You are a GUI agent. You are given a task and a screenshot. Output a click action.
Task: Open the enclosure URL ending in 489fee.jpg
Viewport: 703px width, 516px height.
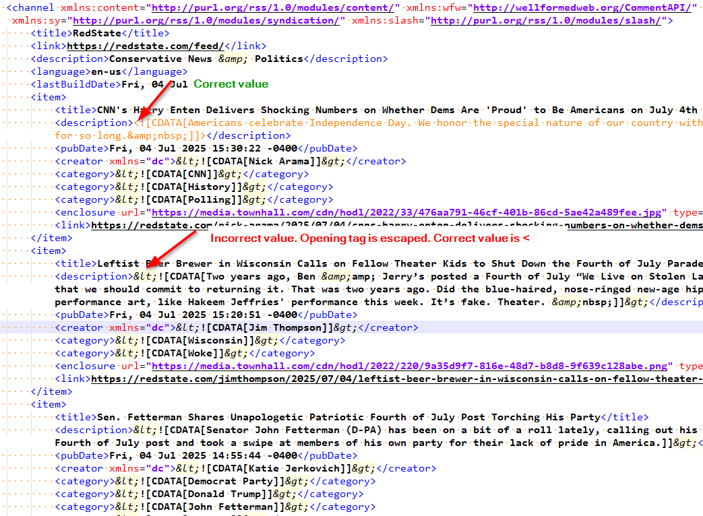[x=410, y=213]
